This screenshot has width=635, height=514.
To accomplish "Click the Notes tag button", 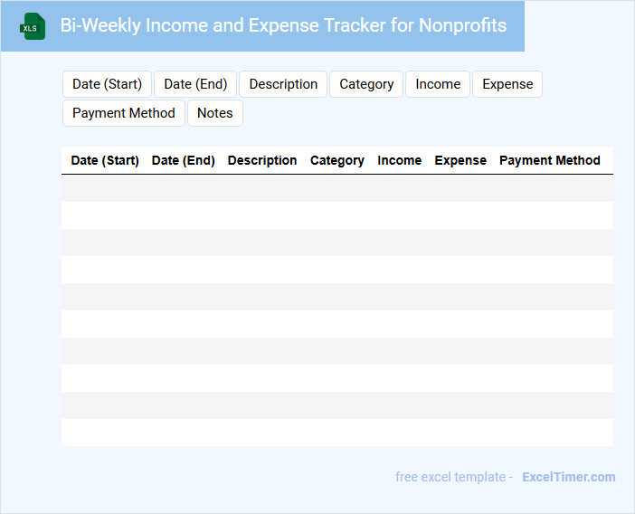I will (x=215, y=113).
